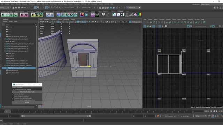Create a polygon sphere from the shelf

(x=16, y=15)
